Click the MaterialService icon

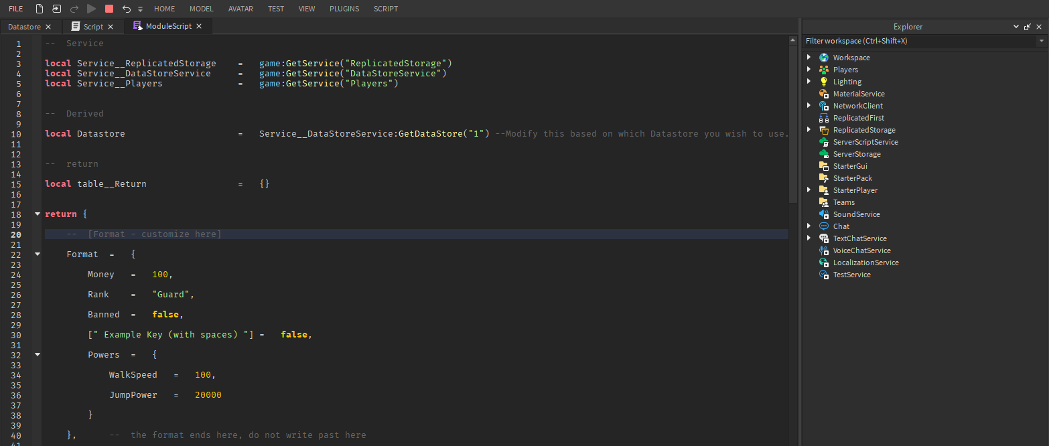pos(824,94)
